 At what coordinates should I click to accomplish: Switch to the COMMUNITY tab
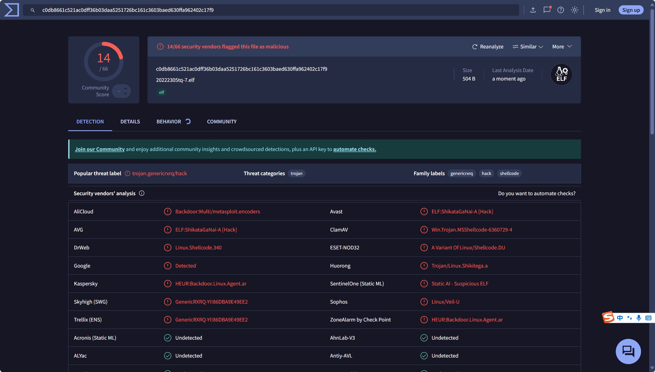[x=222, y=122]
